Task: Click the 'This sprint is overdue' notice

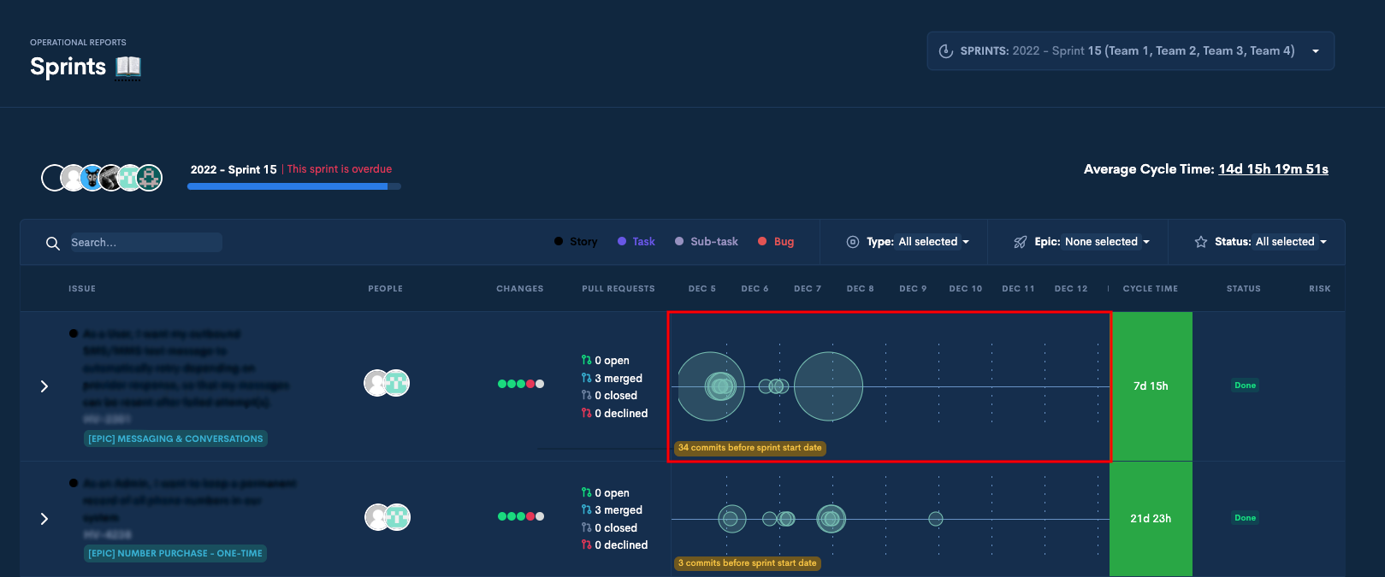Action: (340, 169)
